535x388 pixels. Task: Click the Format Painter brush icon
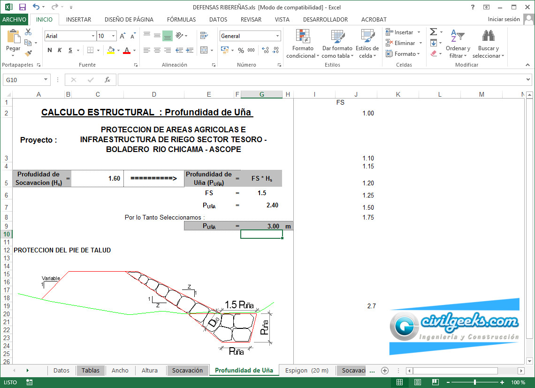coord(28,53)
